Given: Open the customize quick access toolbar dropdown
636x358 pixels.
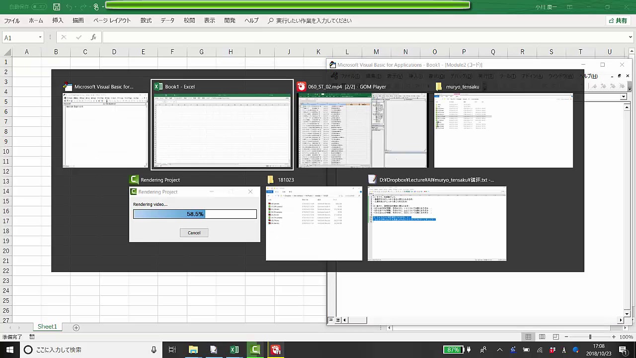Looking at the screenshot, I should tap(103, 7).
